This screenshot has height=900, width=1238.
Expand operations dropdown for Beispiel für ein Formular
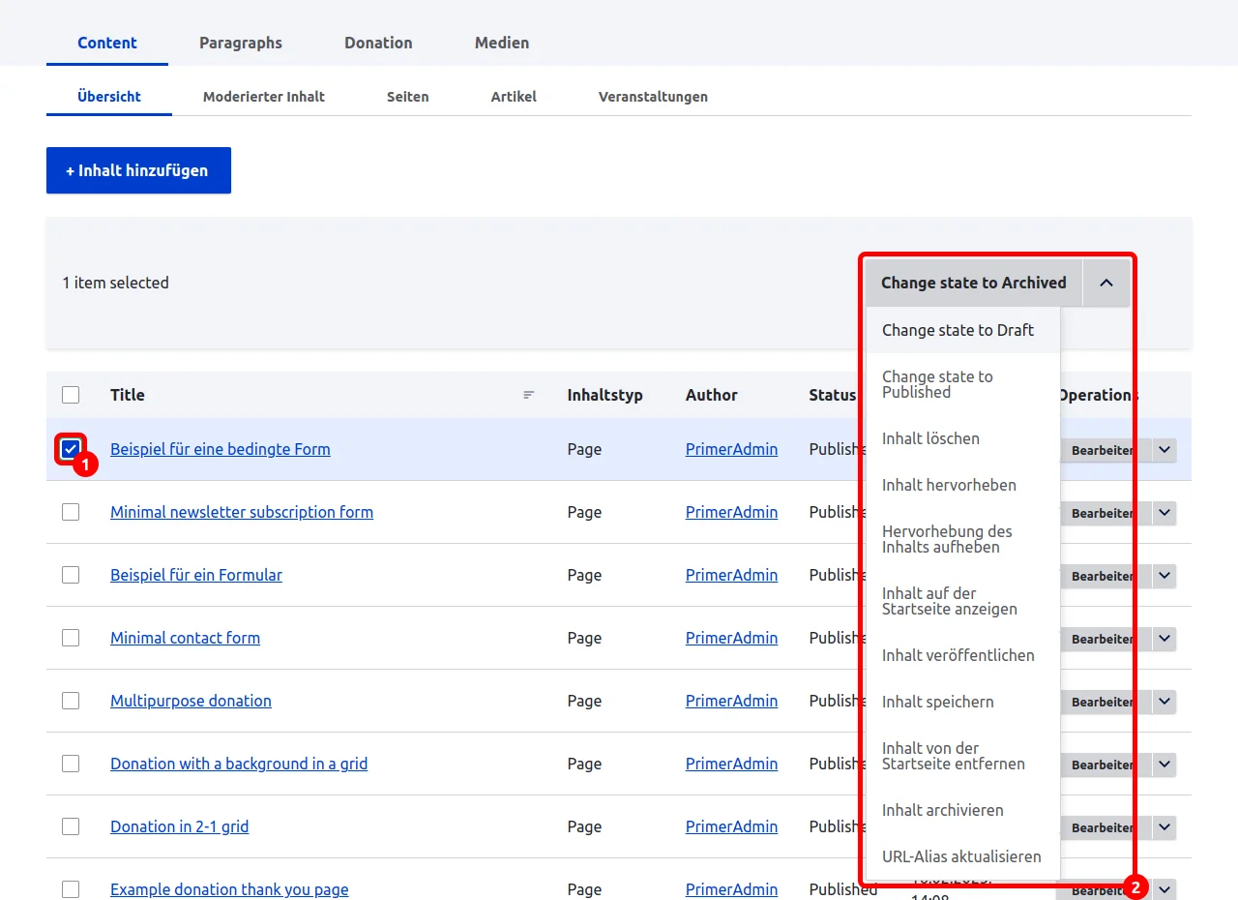click(x=1164, y=576)
